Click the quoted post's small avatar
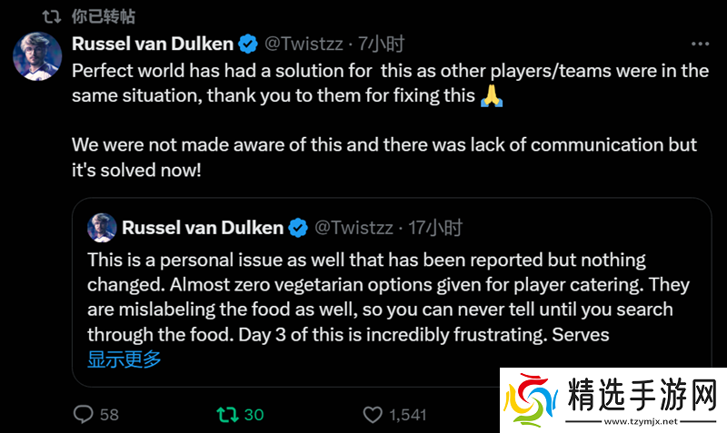The width and height of the screenshot is (727, 433). coord(102,227)
